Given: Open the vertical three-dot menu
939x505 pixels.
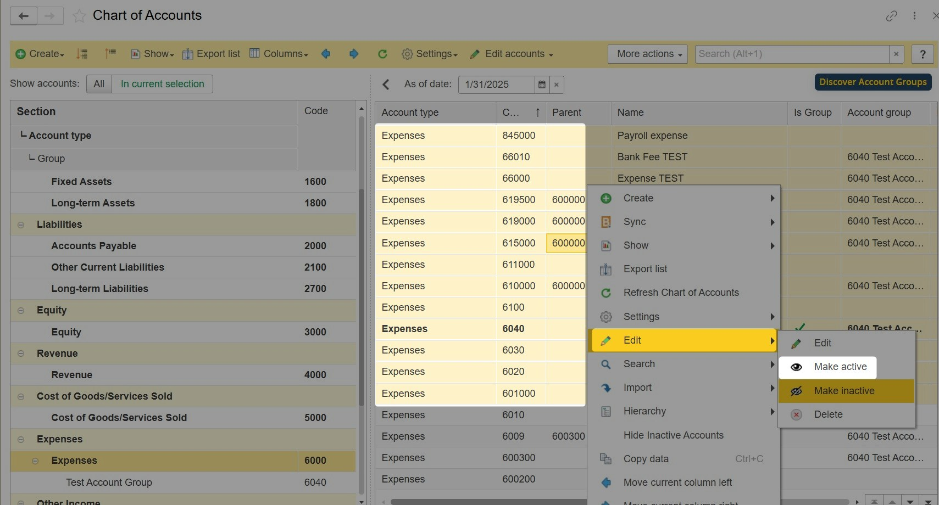Looking at the screenshot, I should tap(914, 16).
